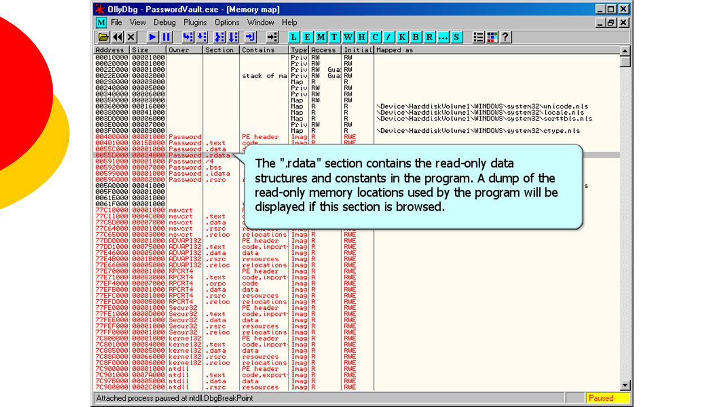Open the View menu
This screenshot has width=724, height=407.
tap(137, 23)
